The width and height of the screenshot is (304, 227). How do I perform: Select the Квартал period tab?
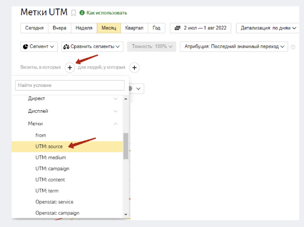click(134, 28)
